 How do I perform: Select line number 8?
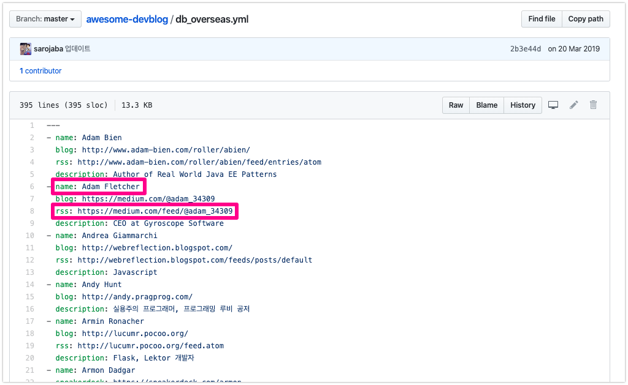pyautogui.click(x=31, y=211)
